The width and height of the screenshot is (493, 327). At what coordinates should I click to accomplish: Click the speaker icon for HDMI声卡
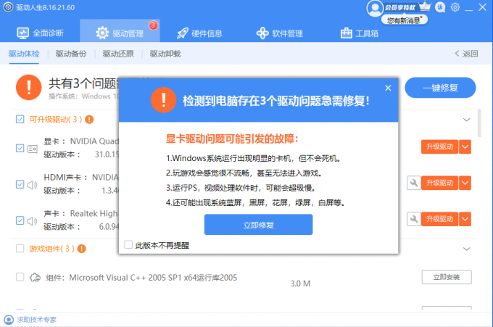tap(32, 185)
